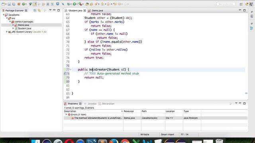This screenshot has height=143, width=255.
Task: Expand the Student.java tree node
Action: coord(13,28)
